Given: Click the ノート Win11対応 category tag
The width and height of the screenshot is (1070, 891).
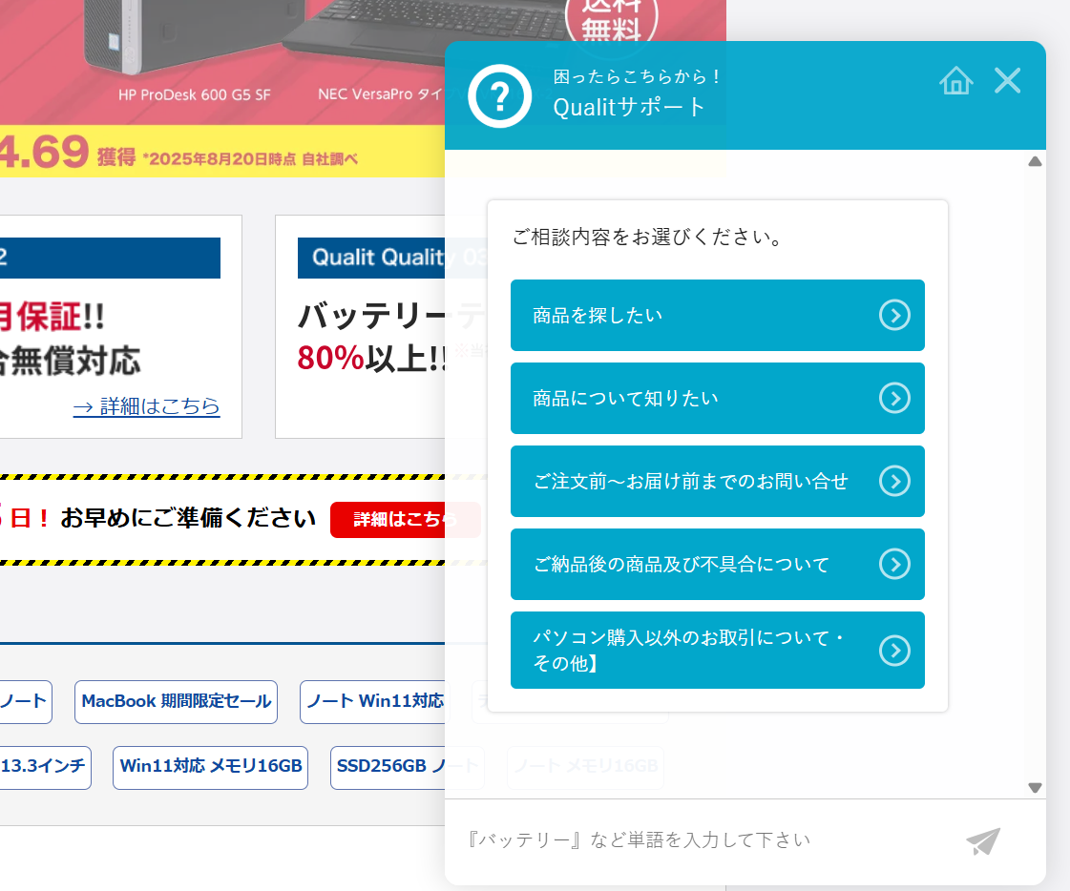Looking at the screenshot, I should 373,701.
